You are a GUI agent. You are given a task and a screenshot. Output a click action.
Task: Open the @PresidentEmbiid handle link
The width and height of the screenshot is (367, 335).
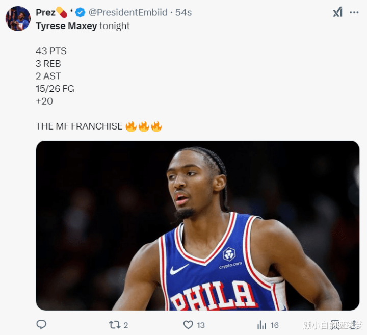pyautogui.click(x=128, y=12)
